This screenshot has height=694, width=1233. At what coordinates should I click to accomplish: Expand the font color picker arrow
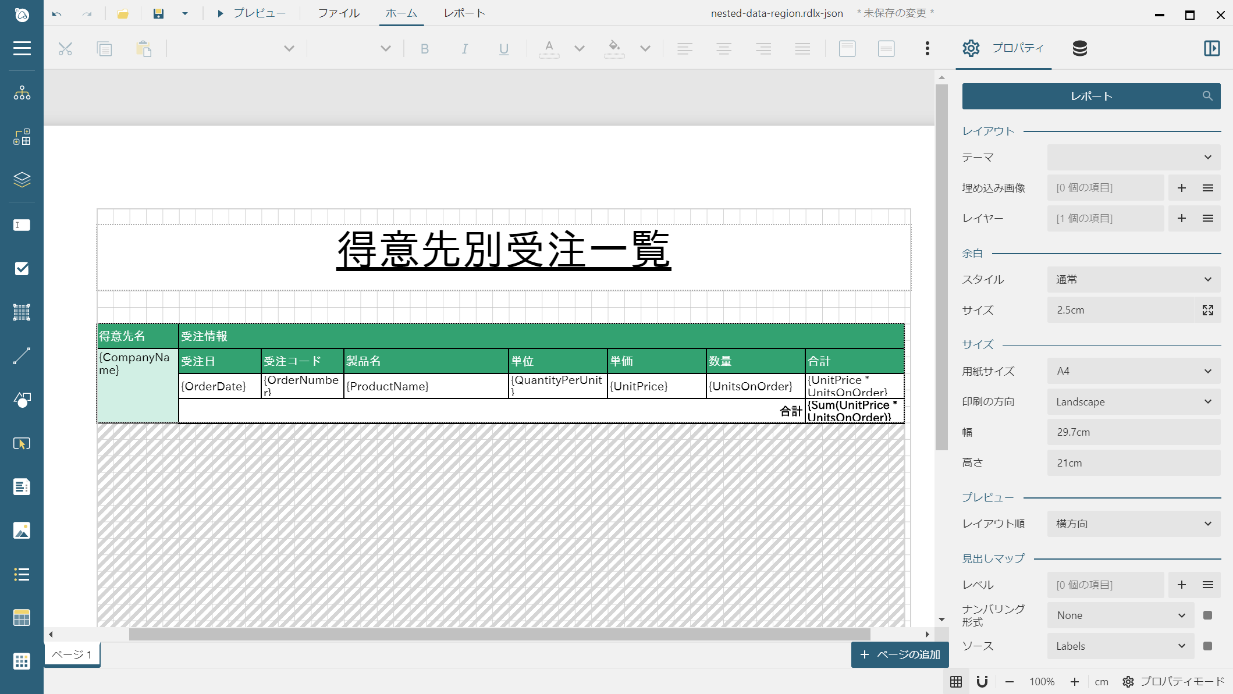(580, 49)
